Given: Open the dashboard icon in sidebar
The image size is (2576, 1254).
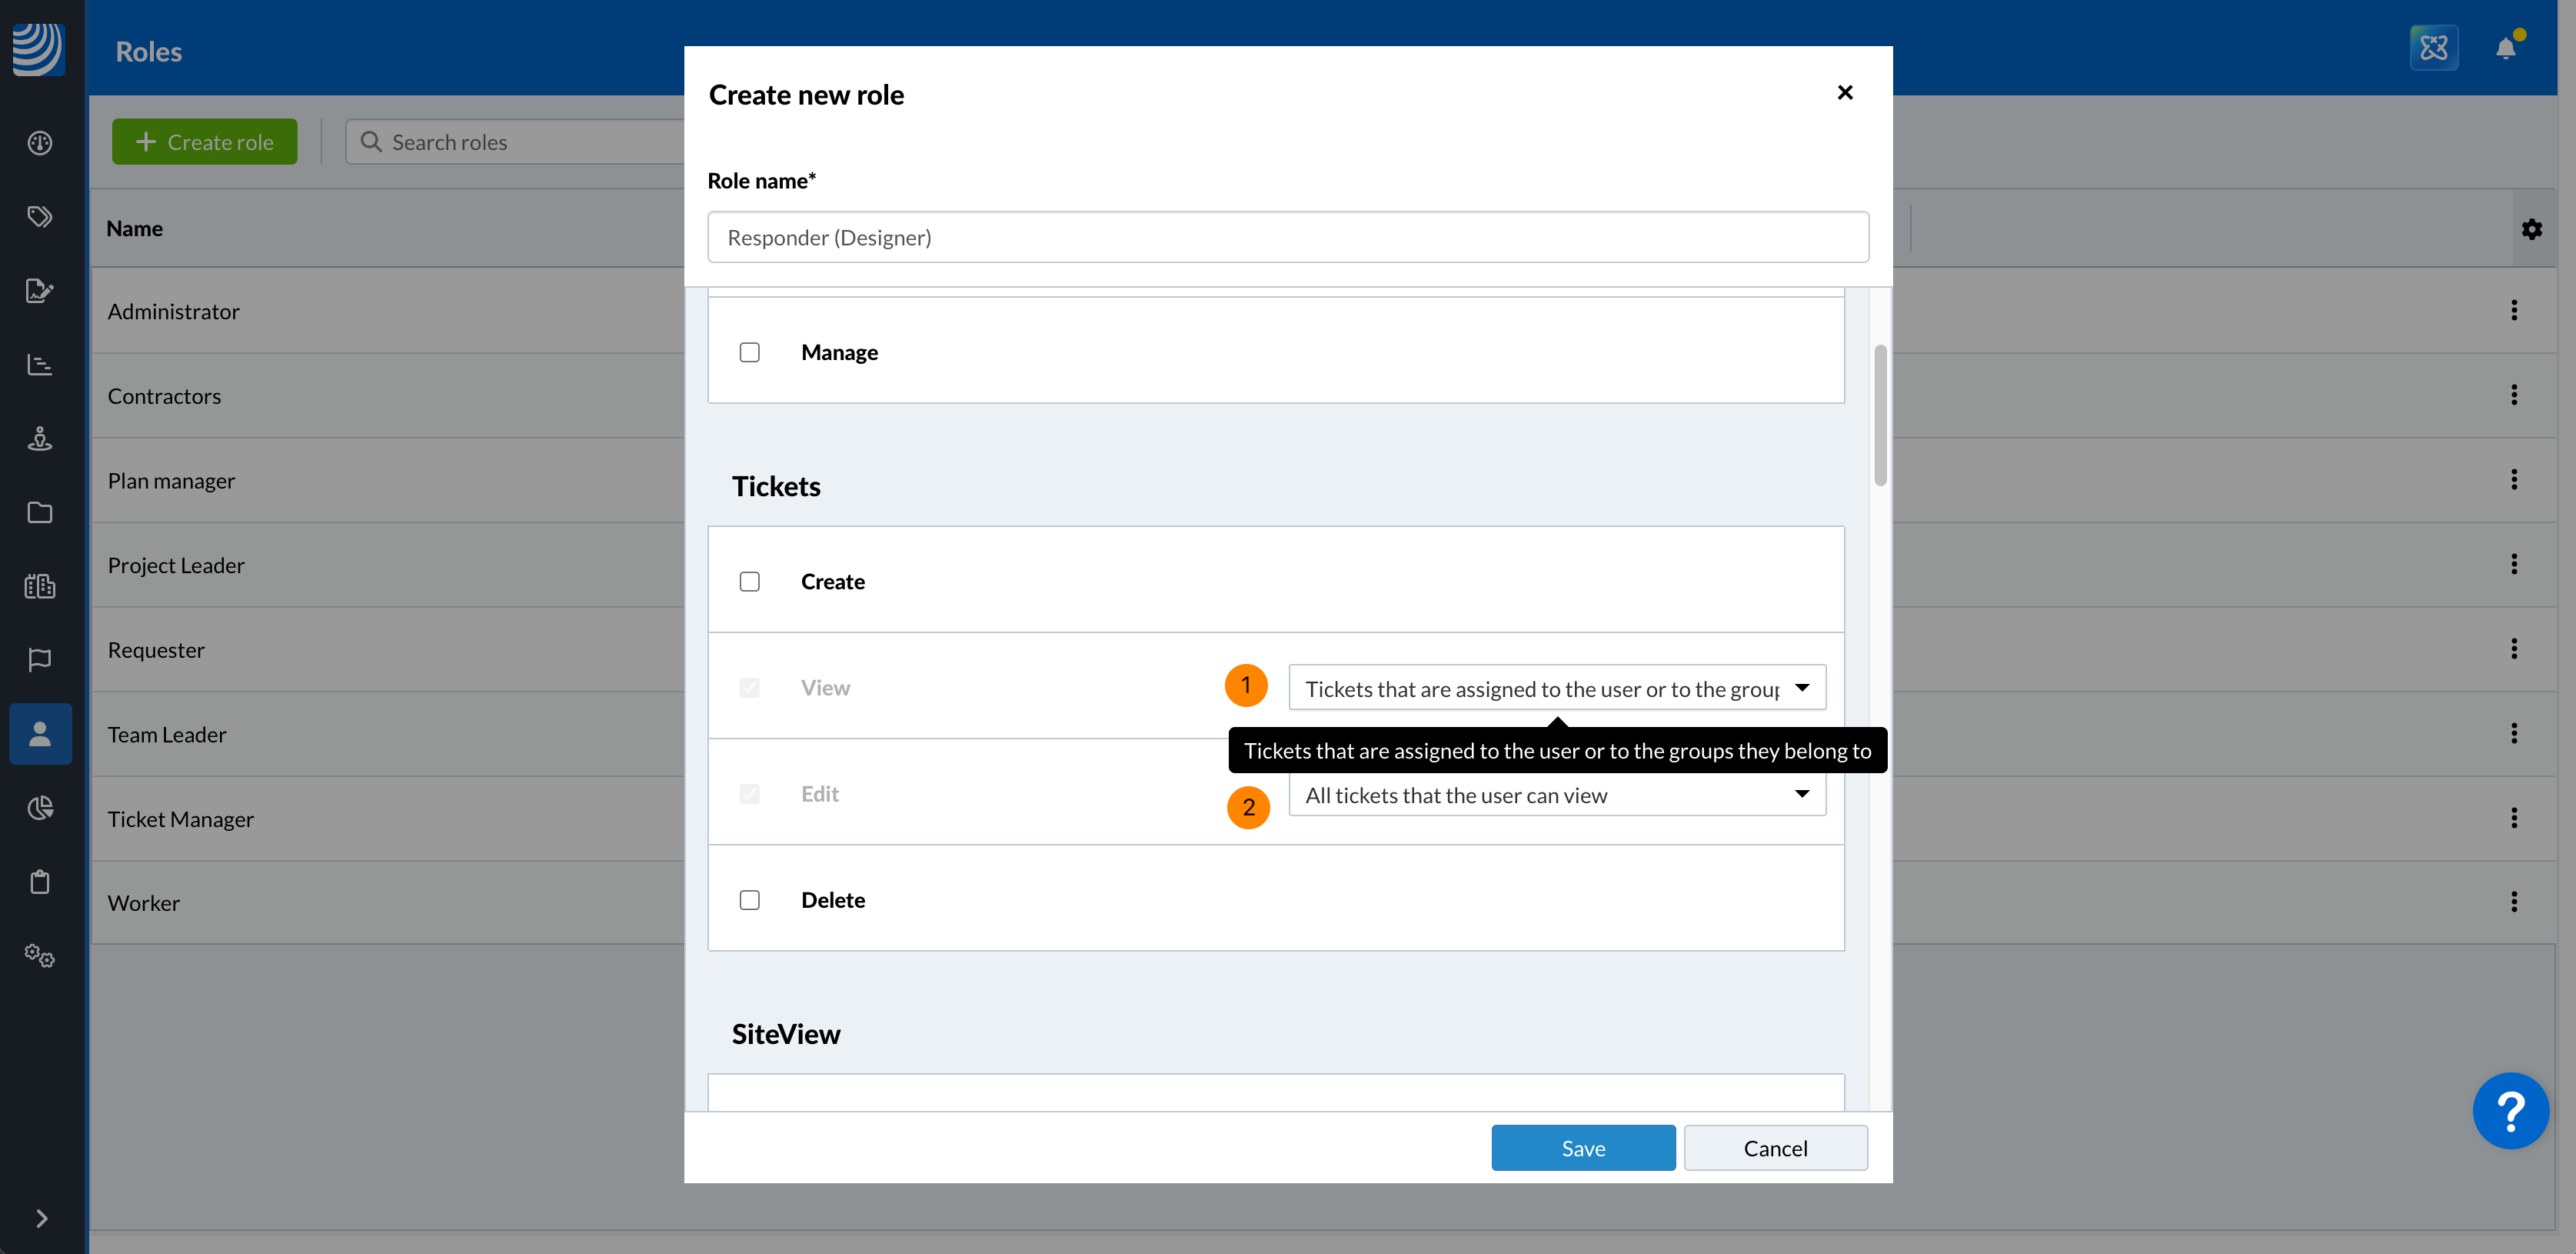Looking at the screenshot, I should [x=40, y=143].
